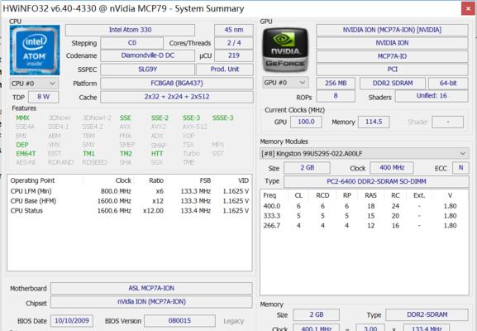Open the CPU #0 selector dropdown
The image size is (477, 331).
pyautogui.click(x=34, y=84)
